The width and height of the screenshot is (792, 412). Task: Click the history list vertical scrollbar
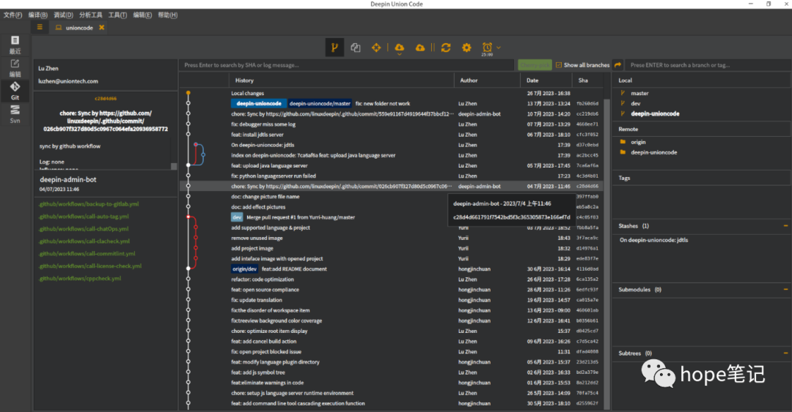(607, 252)
